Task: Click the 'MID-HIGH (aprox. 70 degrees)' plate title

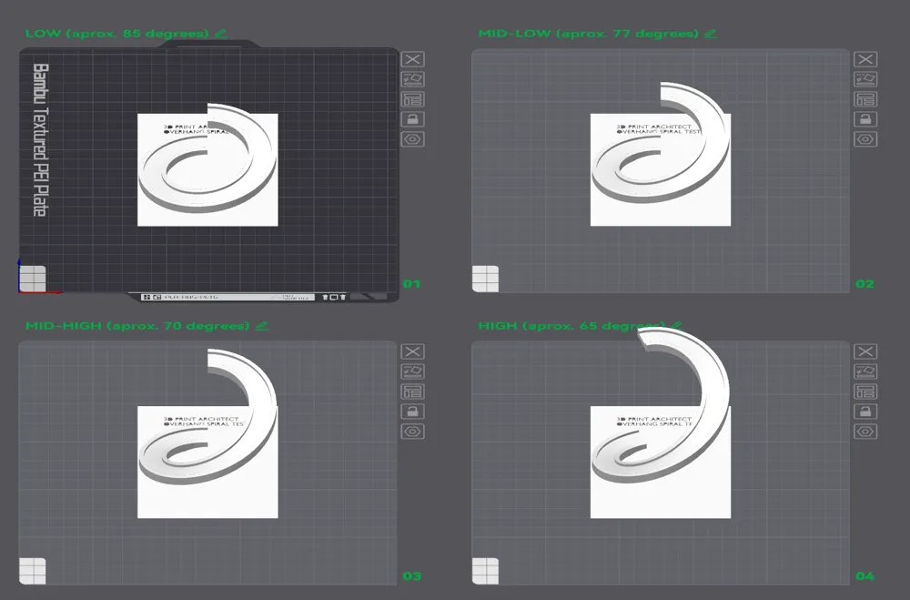Action: [x=137, y=325]
